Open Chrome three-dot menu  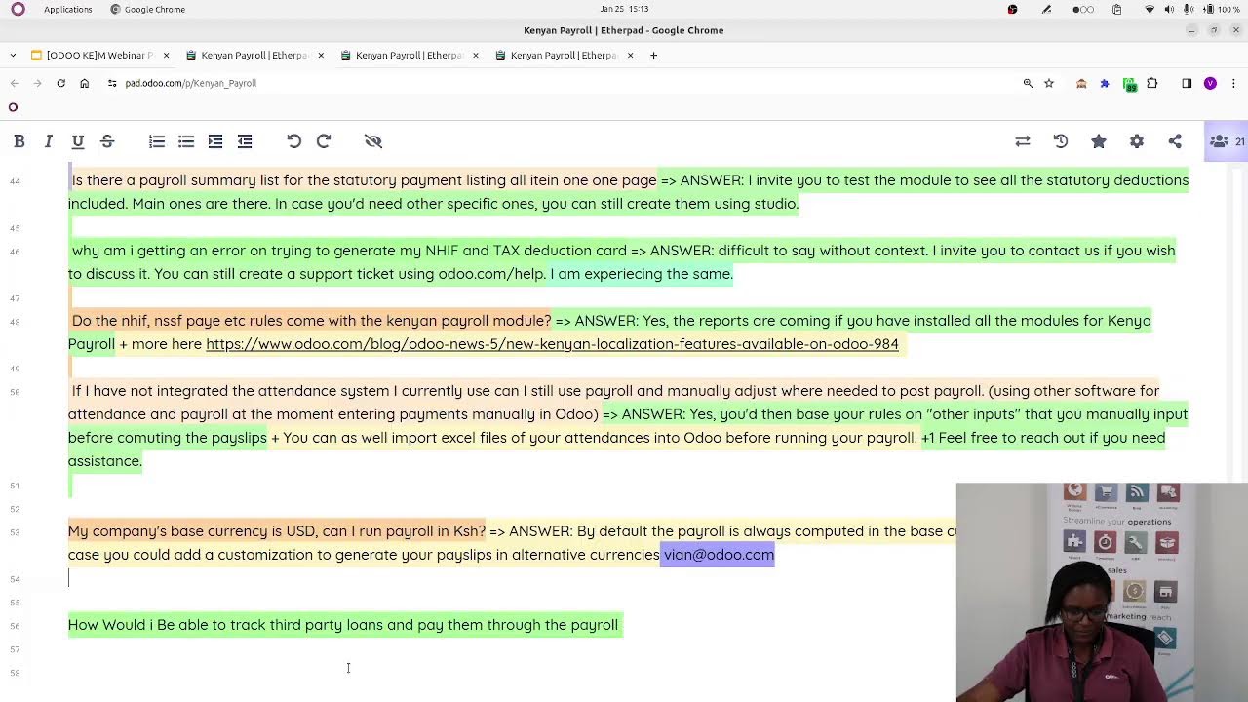tap(1233, 83)
